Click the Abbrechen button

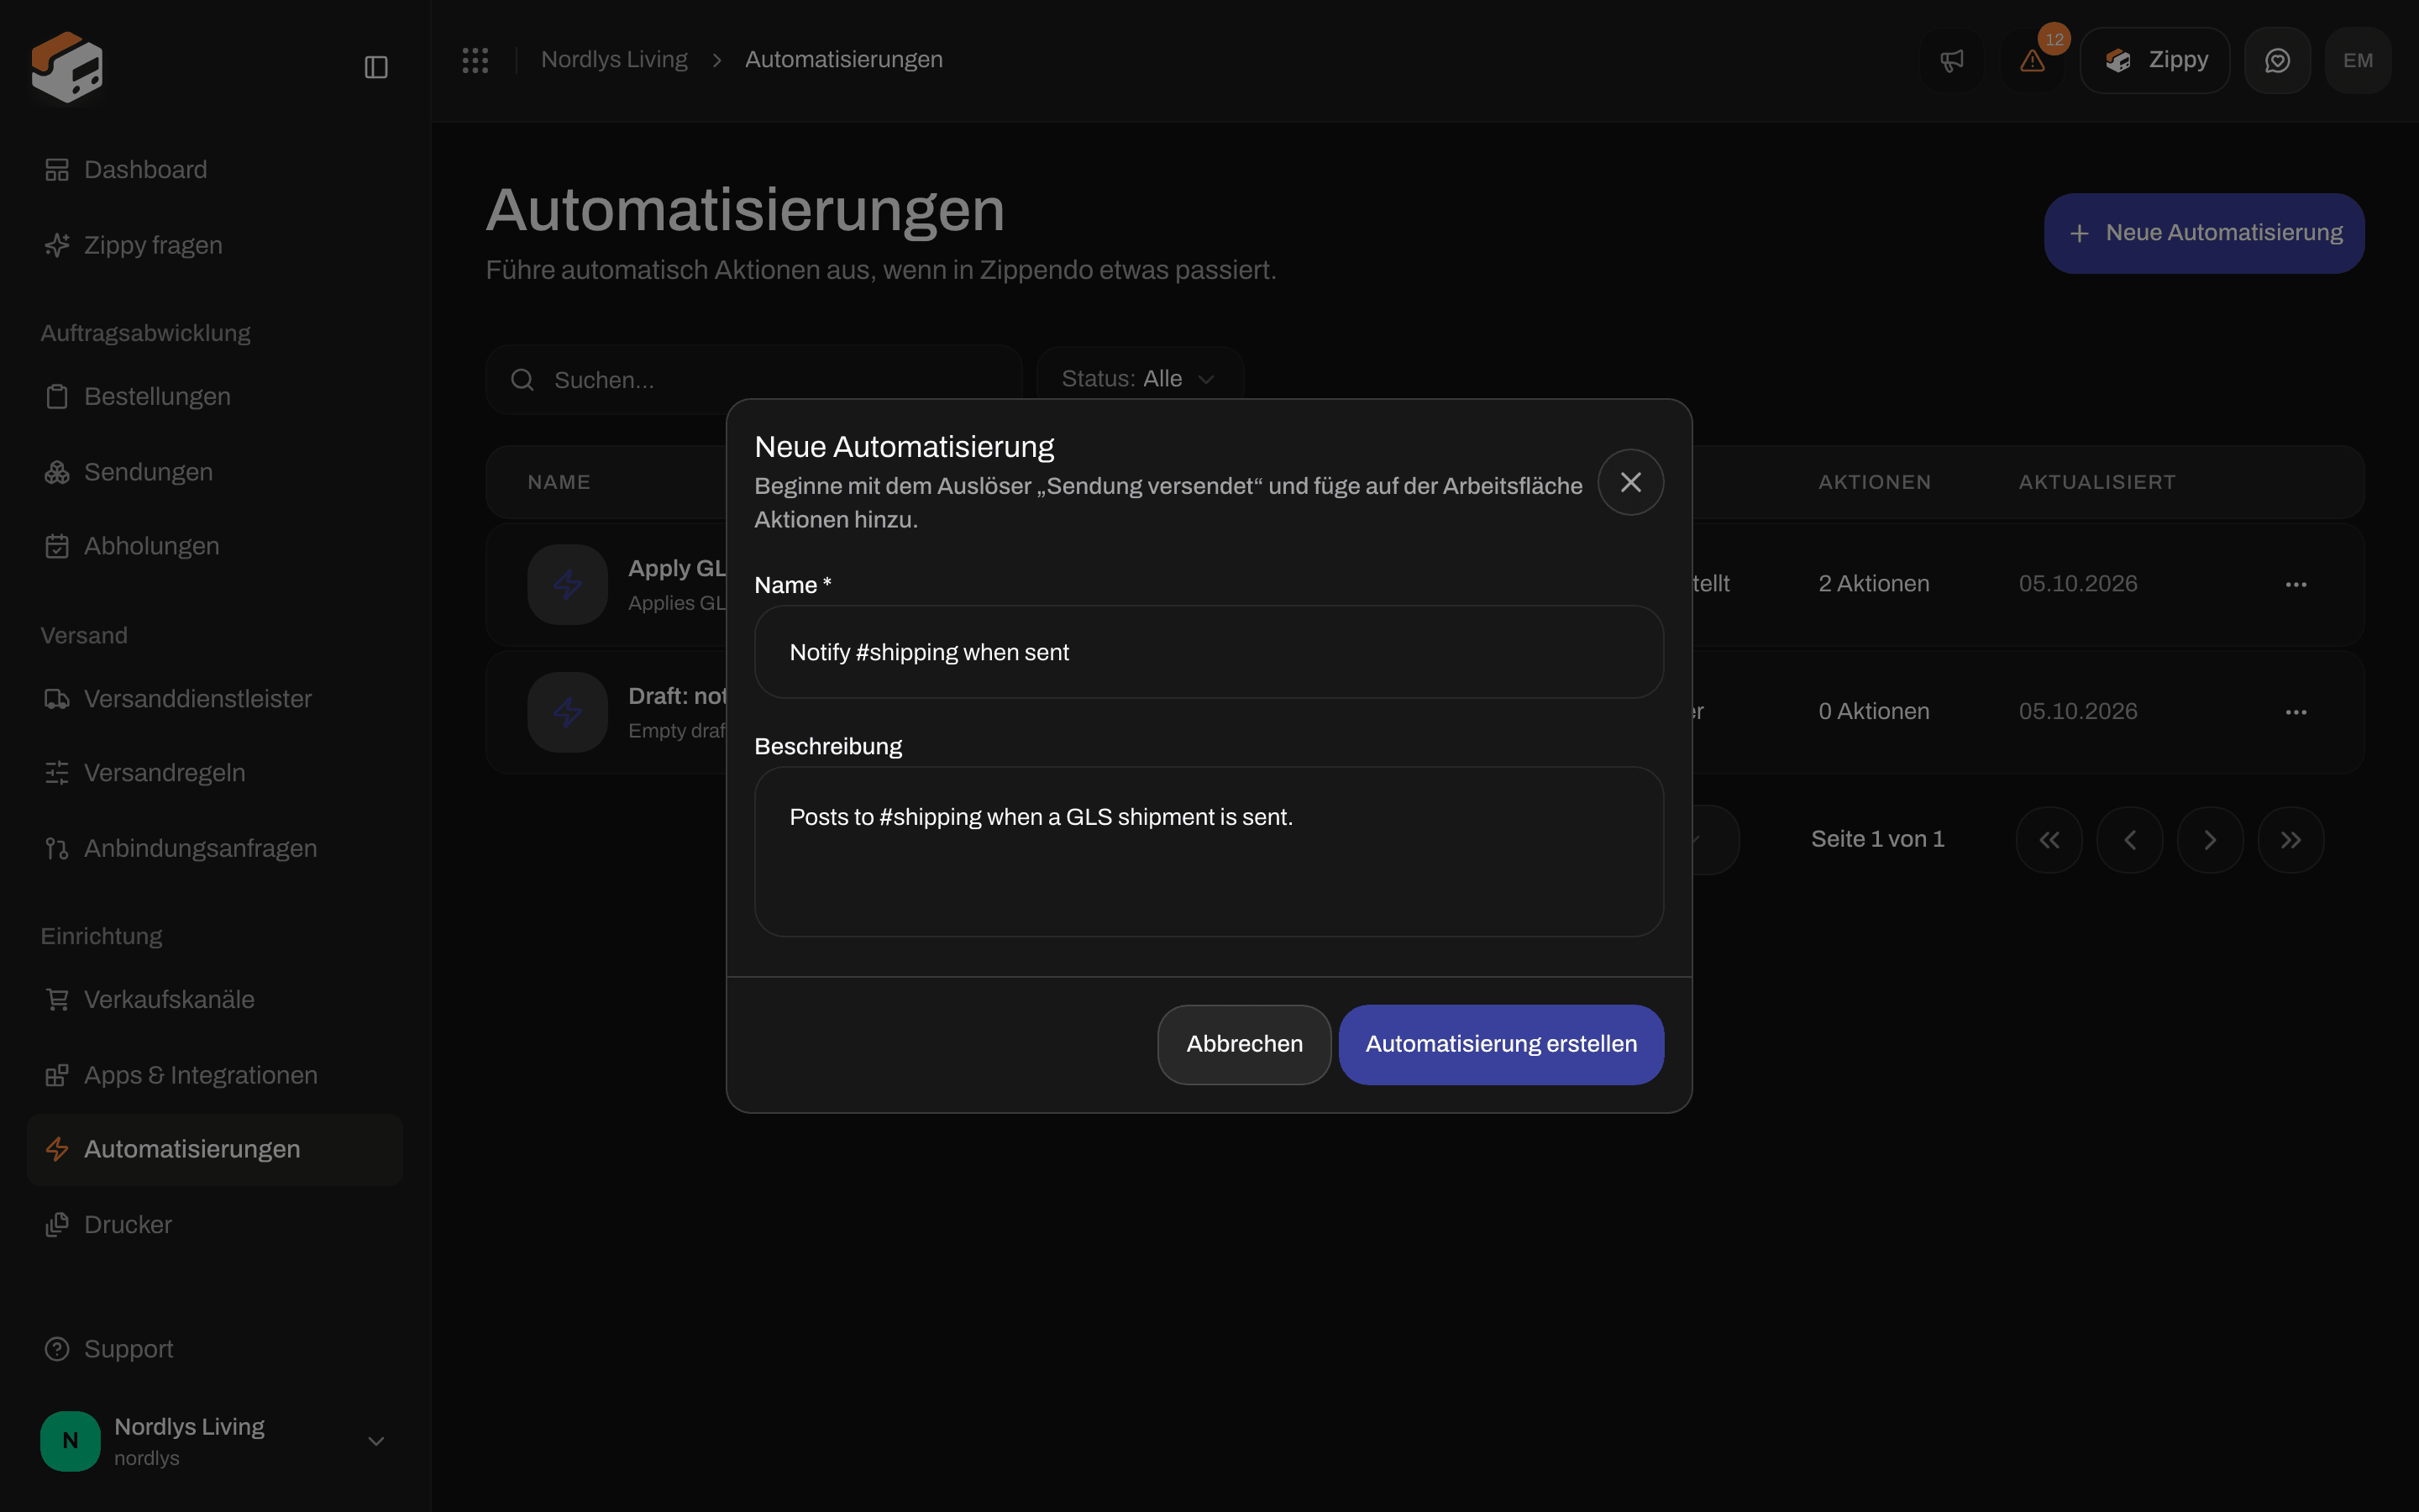[1245, 1044]
